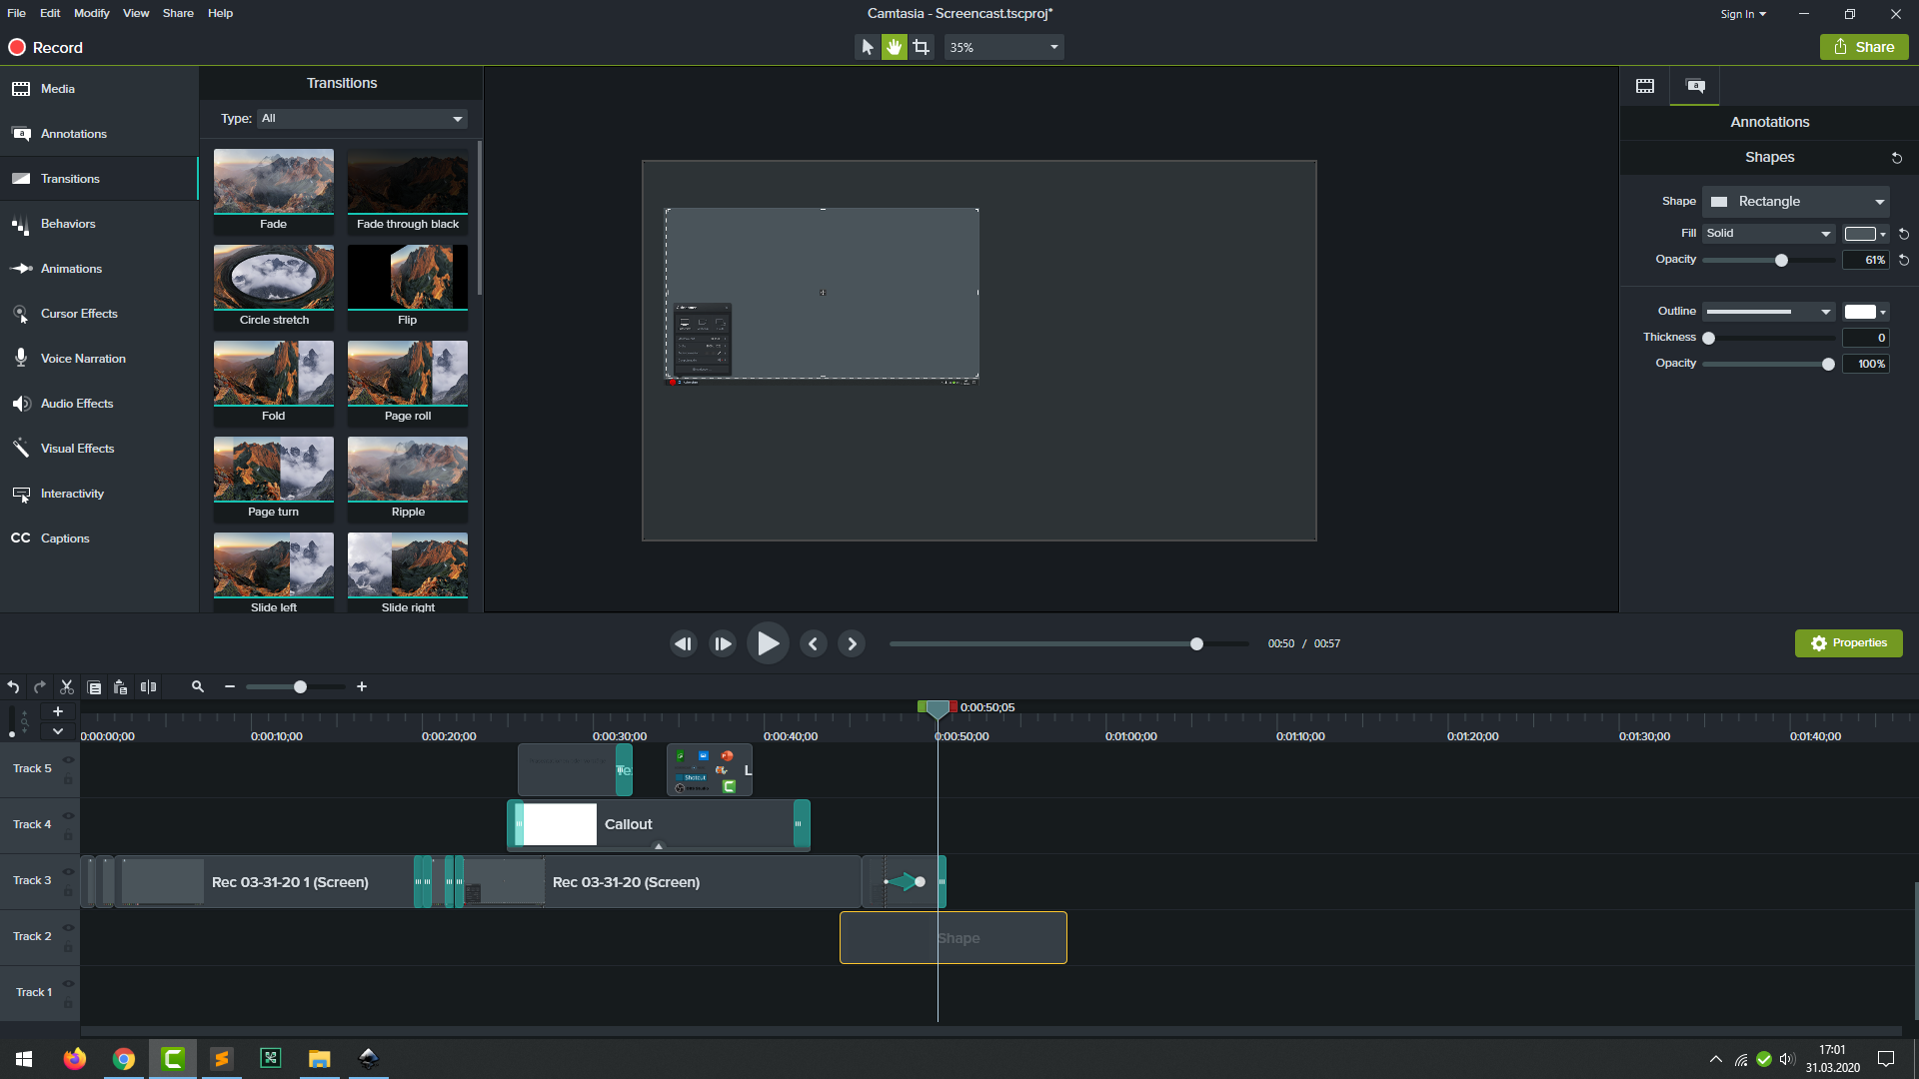The image size is (1919, 1079).
Task: Open the Modify menu
Action: (91, 13)
